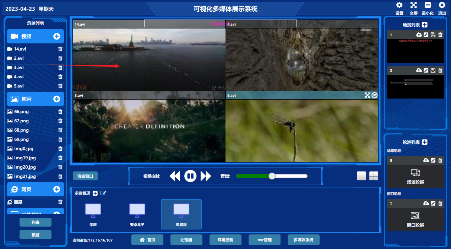The width and height of the screenshot is (451, 249).
Task: Edit devices in 多端管理 with the pencil icon
Action: [x=103, y=193]
